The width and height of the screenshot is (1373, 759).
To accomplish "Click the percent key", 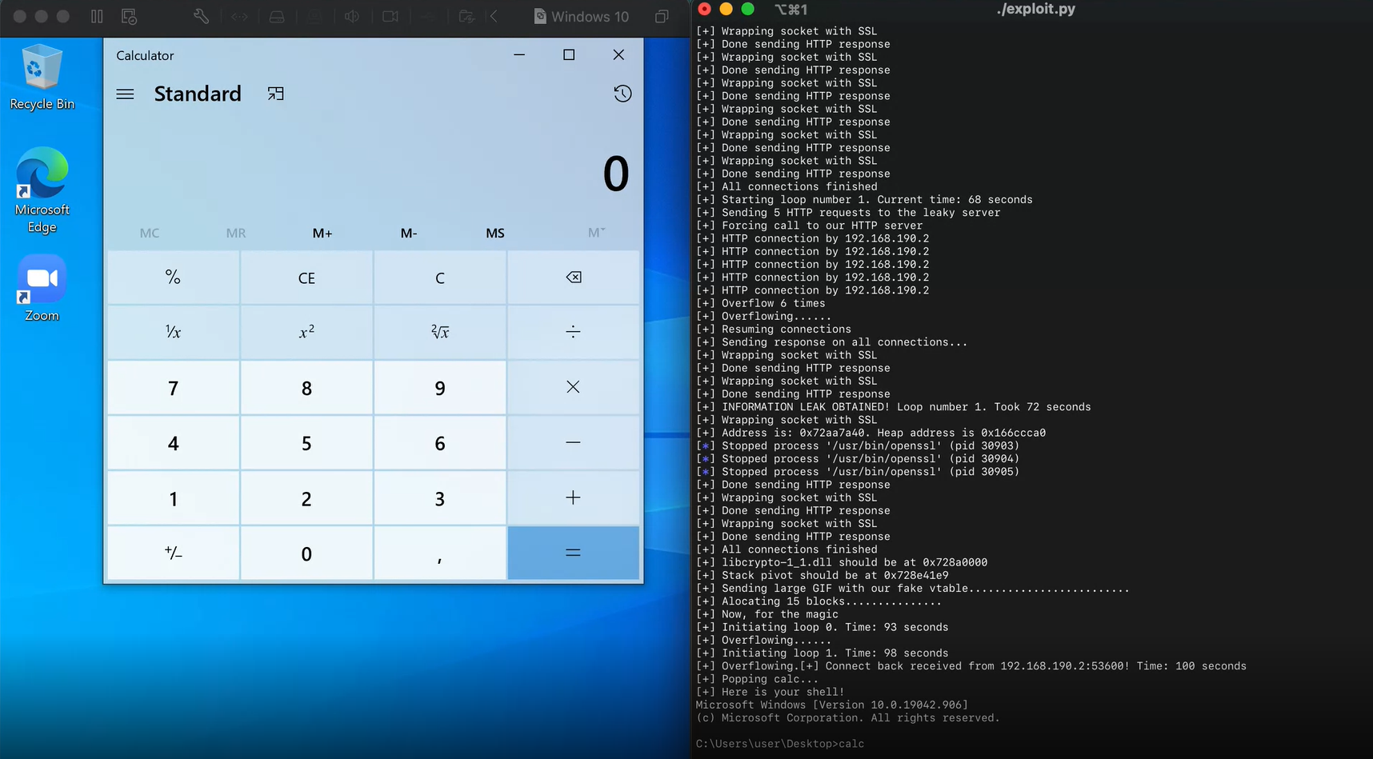I will [173, 278].
